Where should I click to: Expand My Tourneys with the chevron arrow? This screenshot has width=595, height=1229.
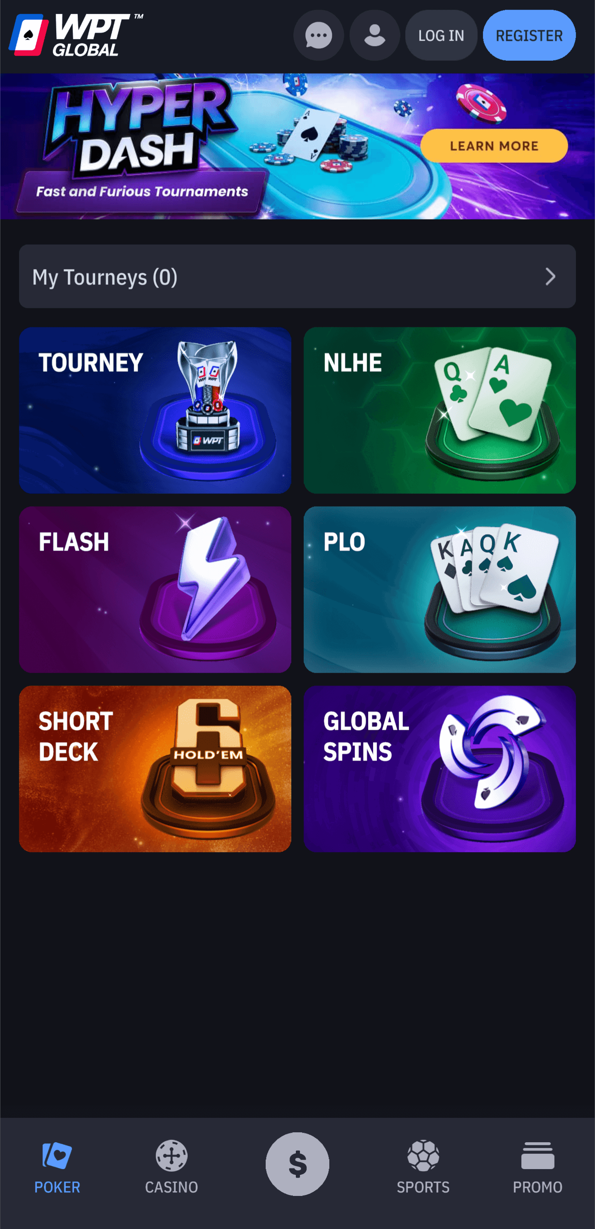(x=551, y=276)
